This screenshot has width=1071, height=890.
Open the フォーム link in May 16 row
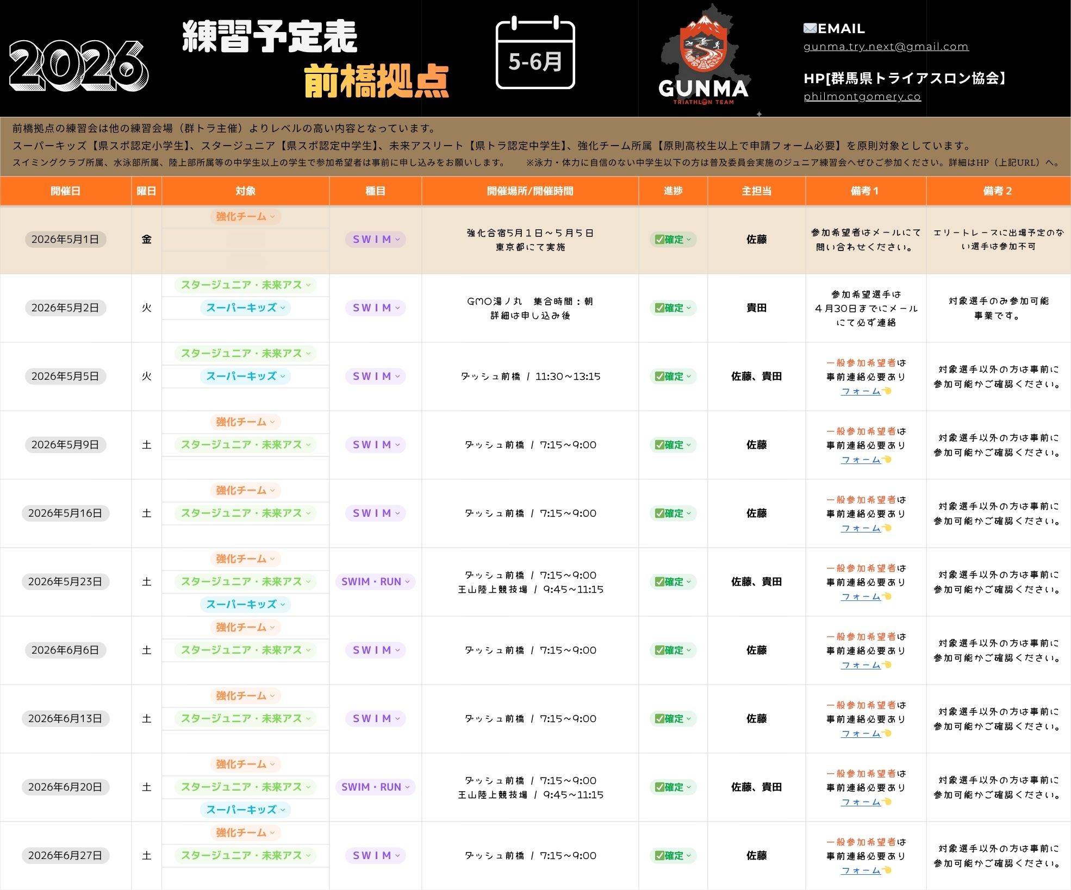click(x=861, y=528)
